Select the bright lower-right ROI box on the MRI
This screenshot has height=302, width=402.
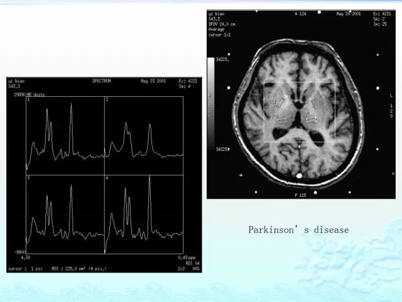coord(312,119)
